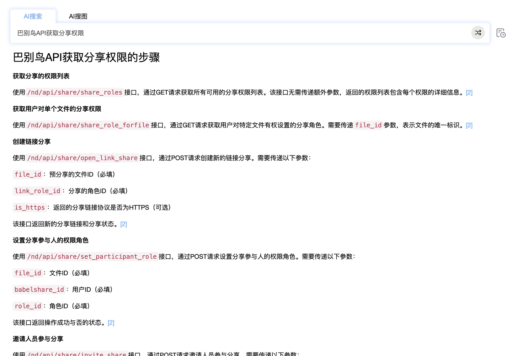Click the is_https parameter
Screen dimensions: 512x356
pyautogui.click(x=30, y=207)
